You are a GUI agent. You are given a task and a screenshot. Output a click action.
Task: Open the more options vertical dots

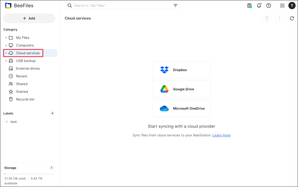pos(279,18)
